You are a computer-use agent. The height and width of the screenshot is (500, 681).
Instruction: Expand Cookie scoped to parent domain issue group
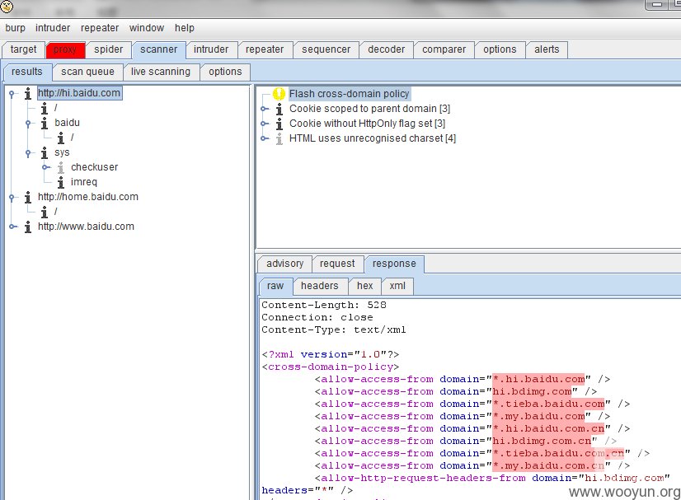pos(264,109)
